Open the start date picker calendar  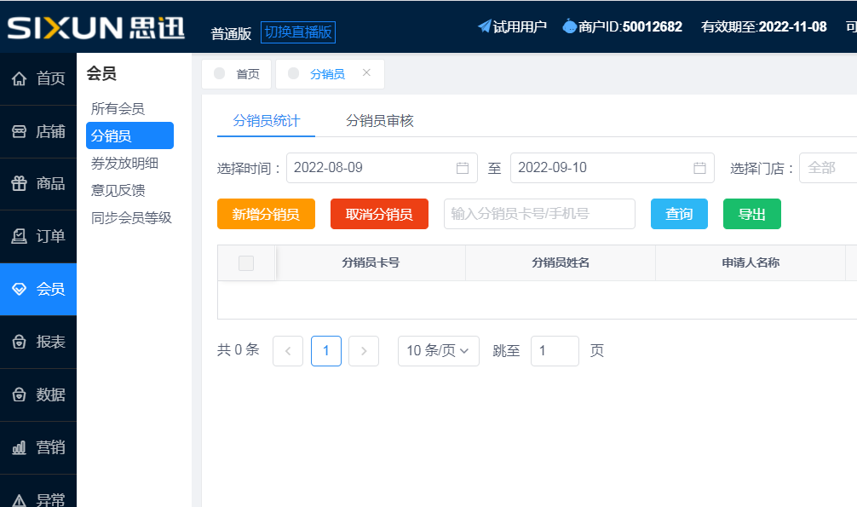tap(463, 168)
